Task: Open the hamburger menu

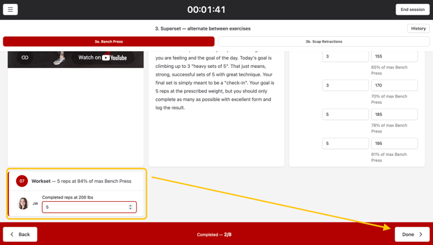Action: [10, 10]
